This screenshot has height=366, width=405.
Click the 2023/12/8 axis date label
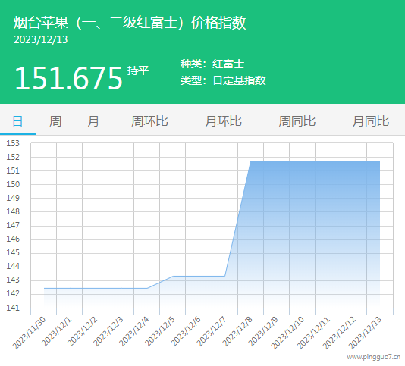pyautogui.click(x=237, y=331)
